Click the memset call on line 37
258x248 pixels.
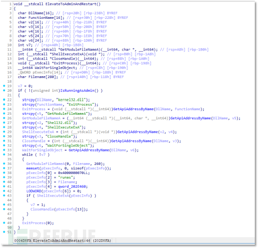[33, 168]
